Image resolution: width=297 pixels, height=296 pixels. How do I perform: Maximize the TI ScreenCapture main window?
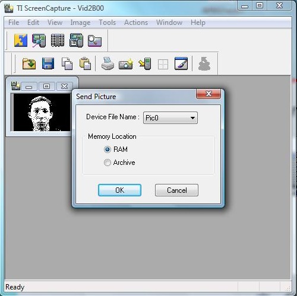[x=260, y=5]
